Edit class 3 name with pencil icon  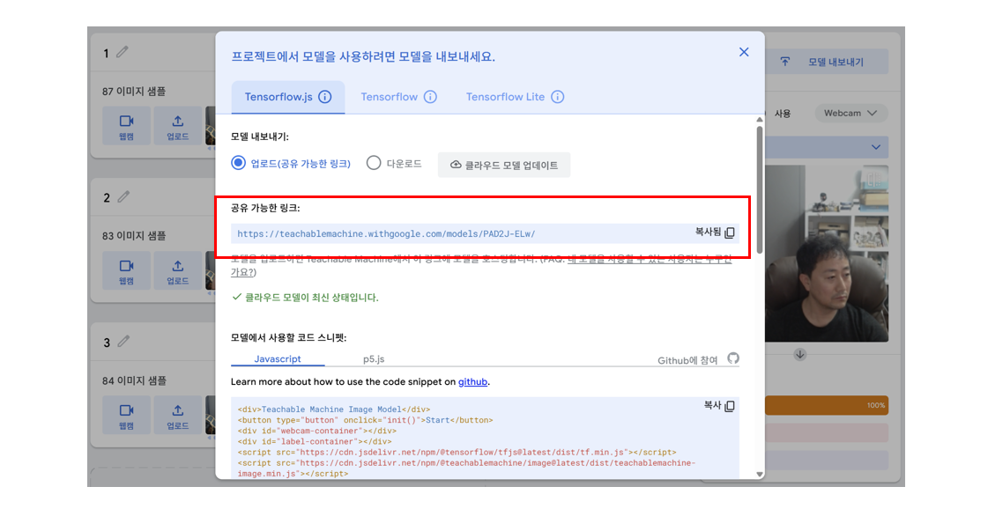(123, 342)
